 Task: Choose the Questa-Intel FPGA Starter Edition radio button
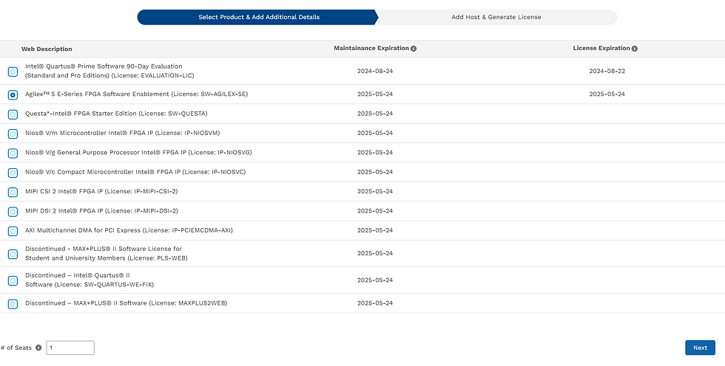pos(13,114)
